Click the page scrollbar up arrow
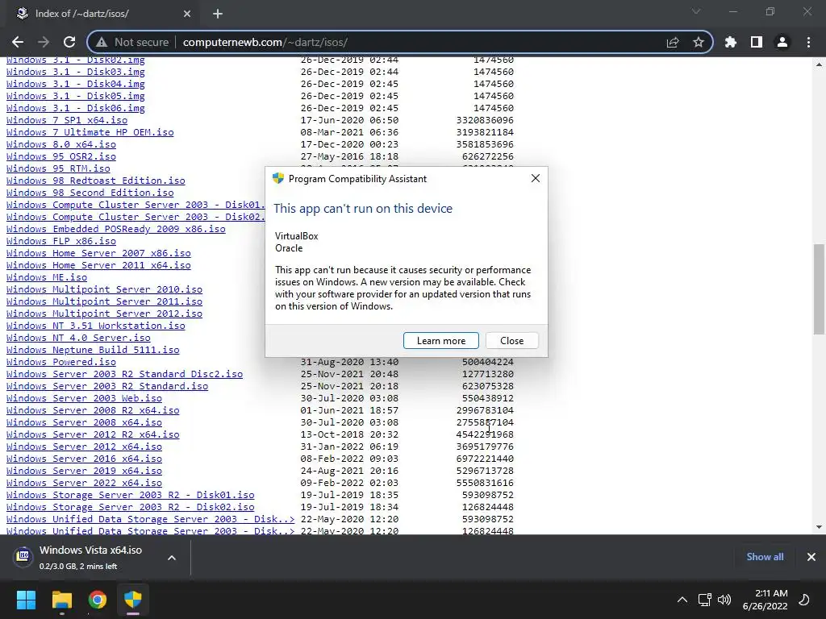This screenshot has width=826, height=619. 819,64
